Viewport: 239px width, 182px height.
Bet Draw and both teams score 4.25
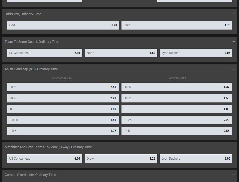pyautogui.click(x=121, y=159)
